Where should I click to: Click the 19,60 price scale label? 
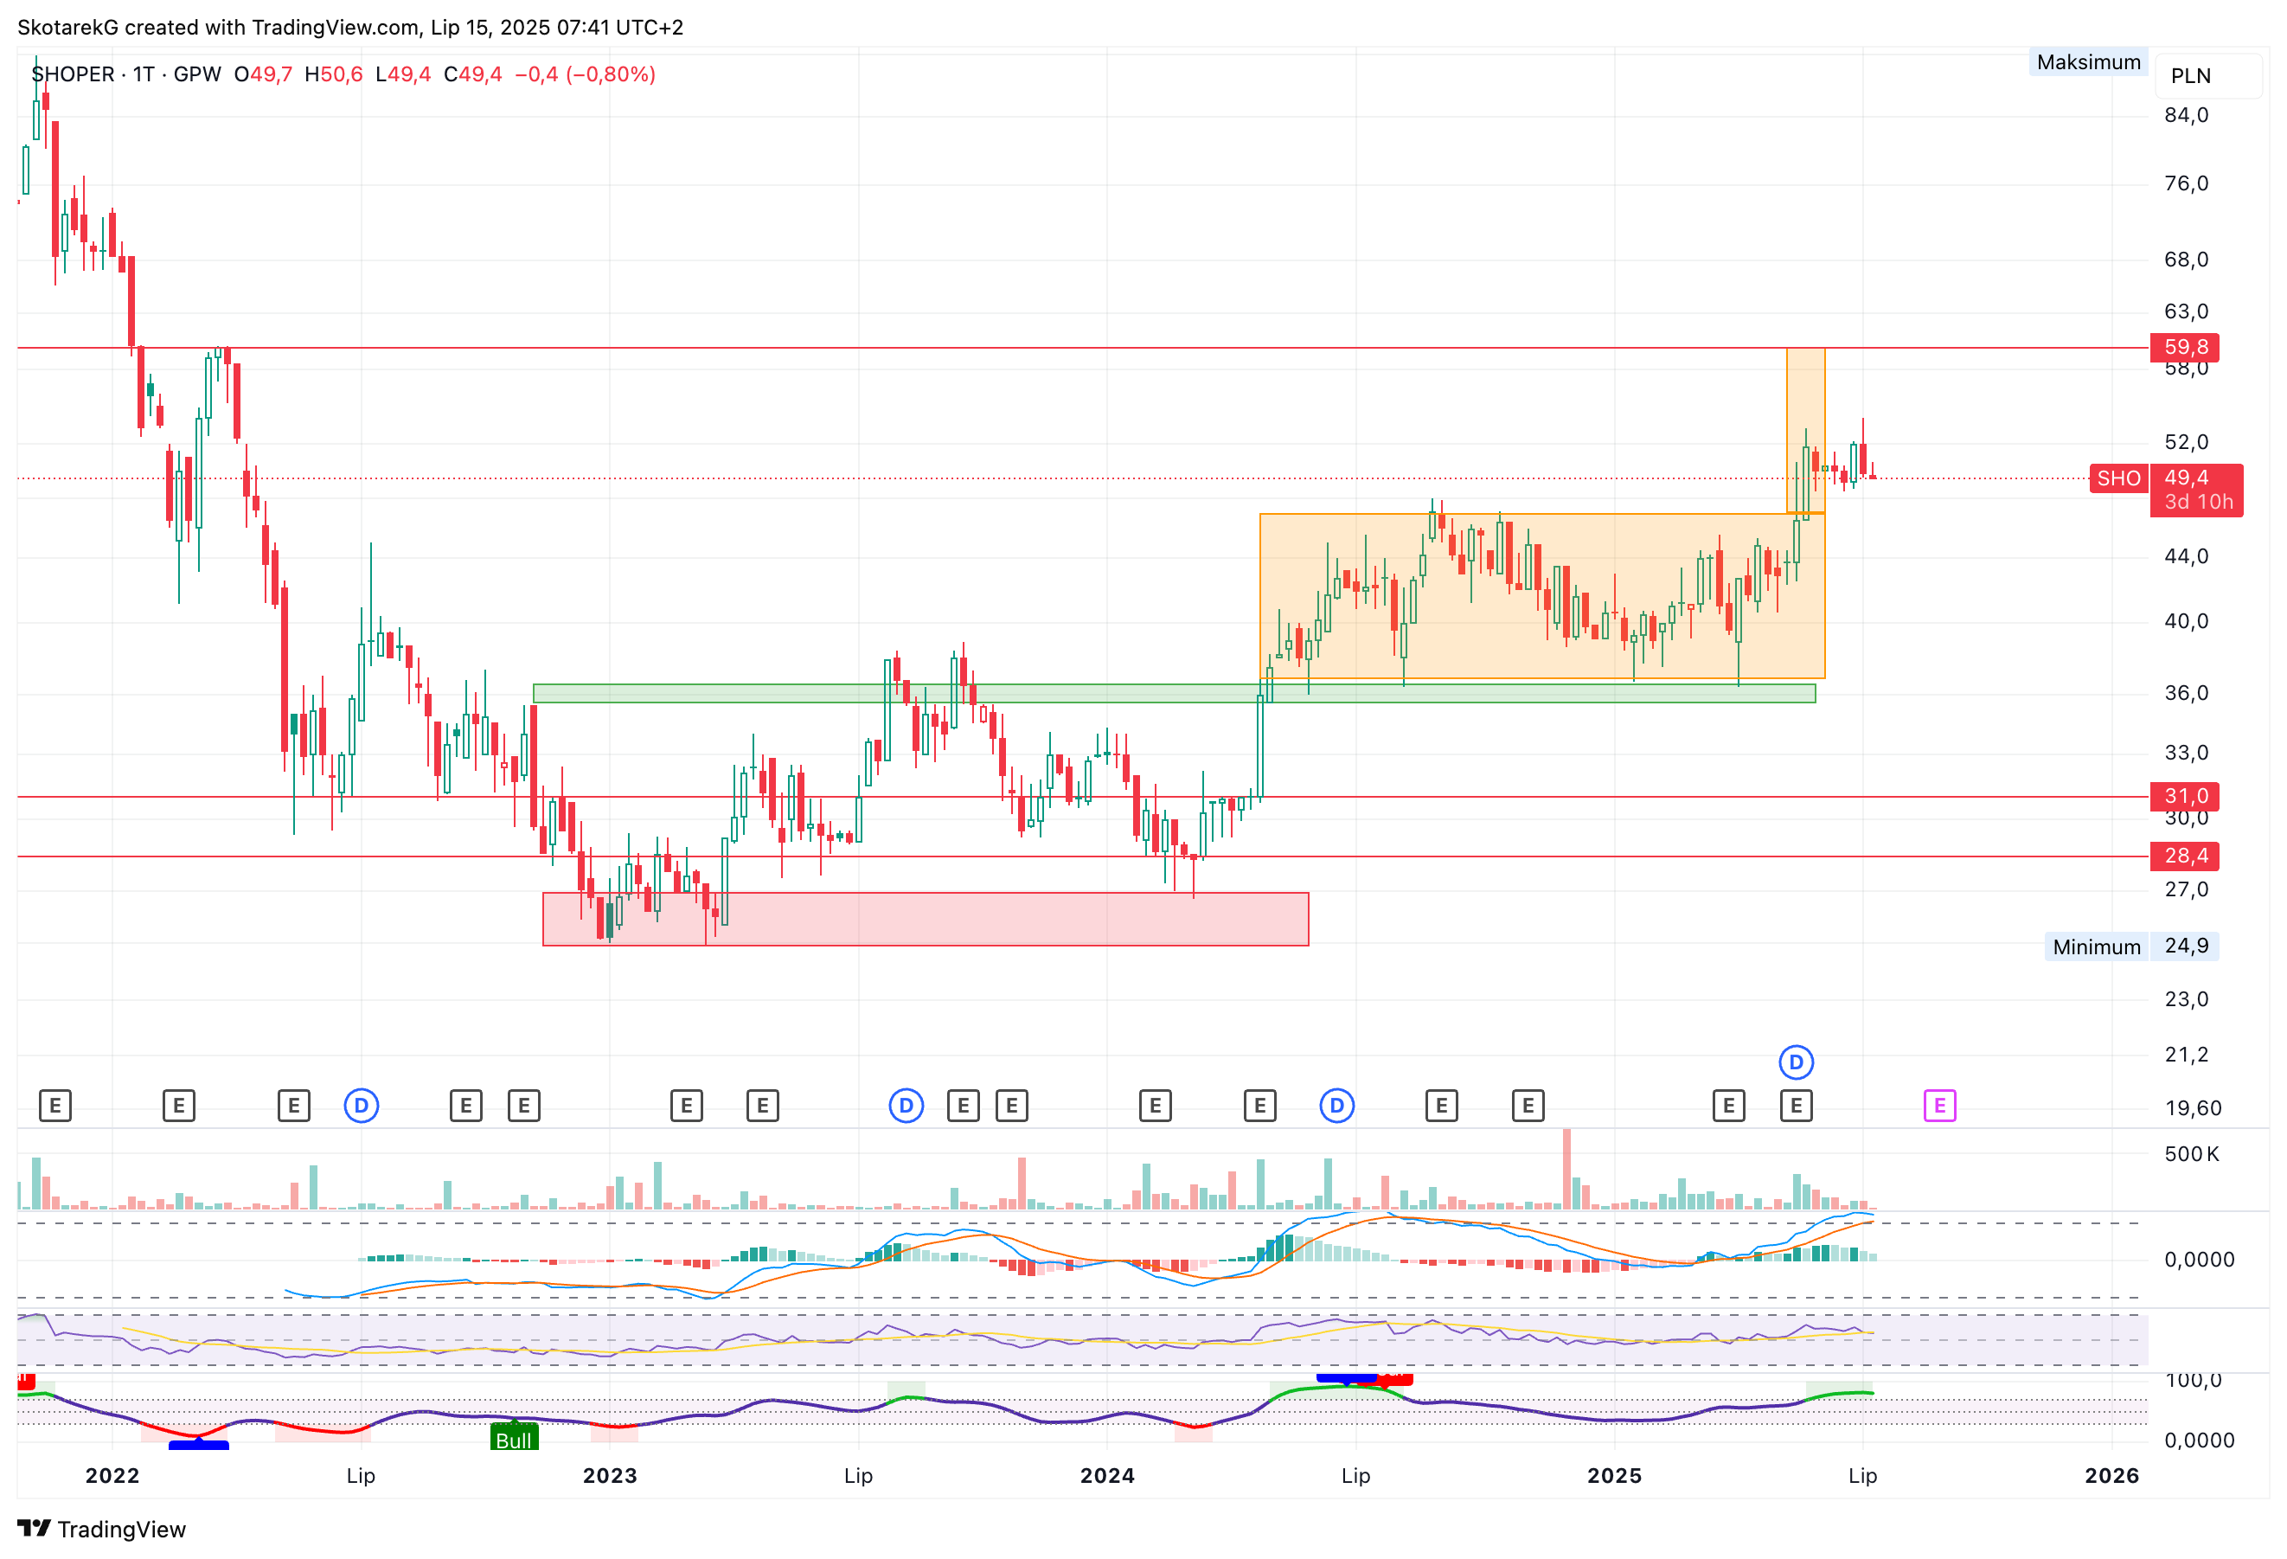[2193, 1108]
